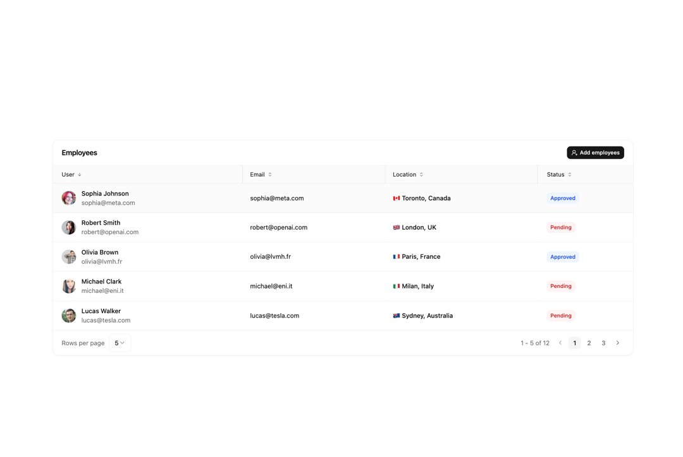Image resolution: width=683 pixels, height=457 pixels.
Task: Go to the next page arrow
Action: coord(618,343)
